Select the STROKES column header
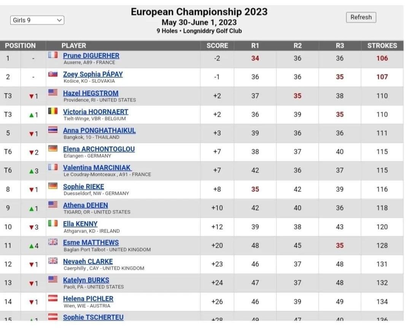407x332 pixels. point(382,46)
